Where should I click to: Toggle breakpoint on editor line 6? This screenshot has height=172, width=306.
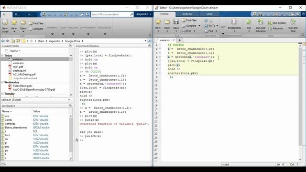pos(160,65)
